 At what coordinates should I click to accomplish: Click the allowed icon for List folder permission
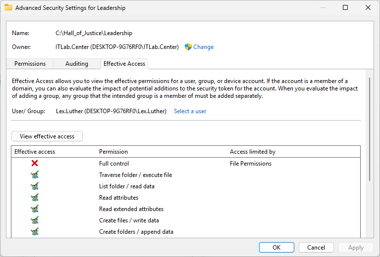point(35,186)
